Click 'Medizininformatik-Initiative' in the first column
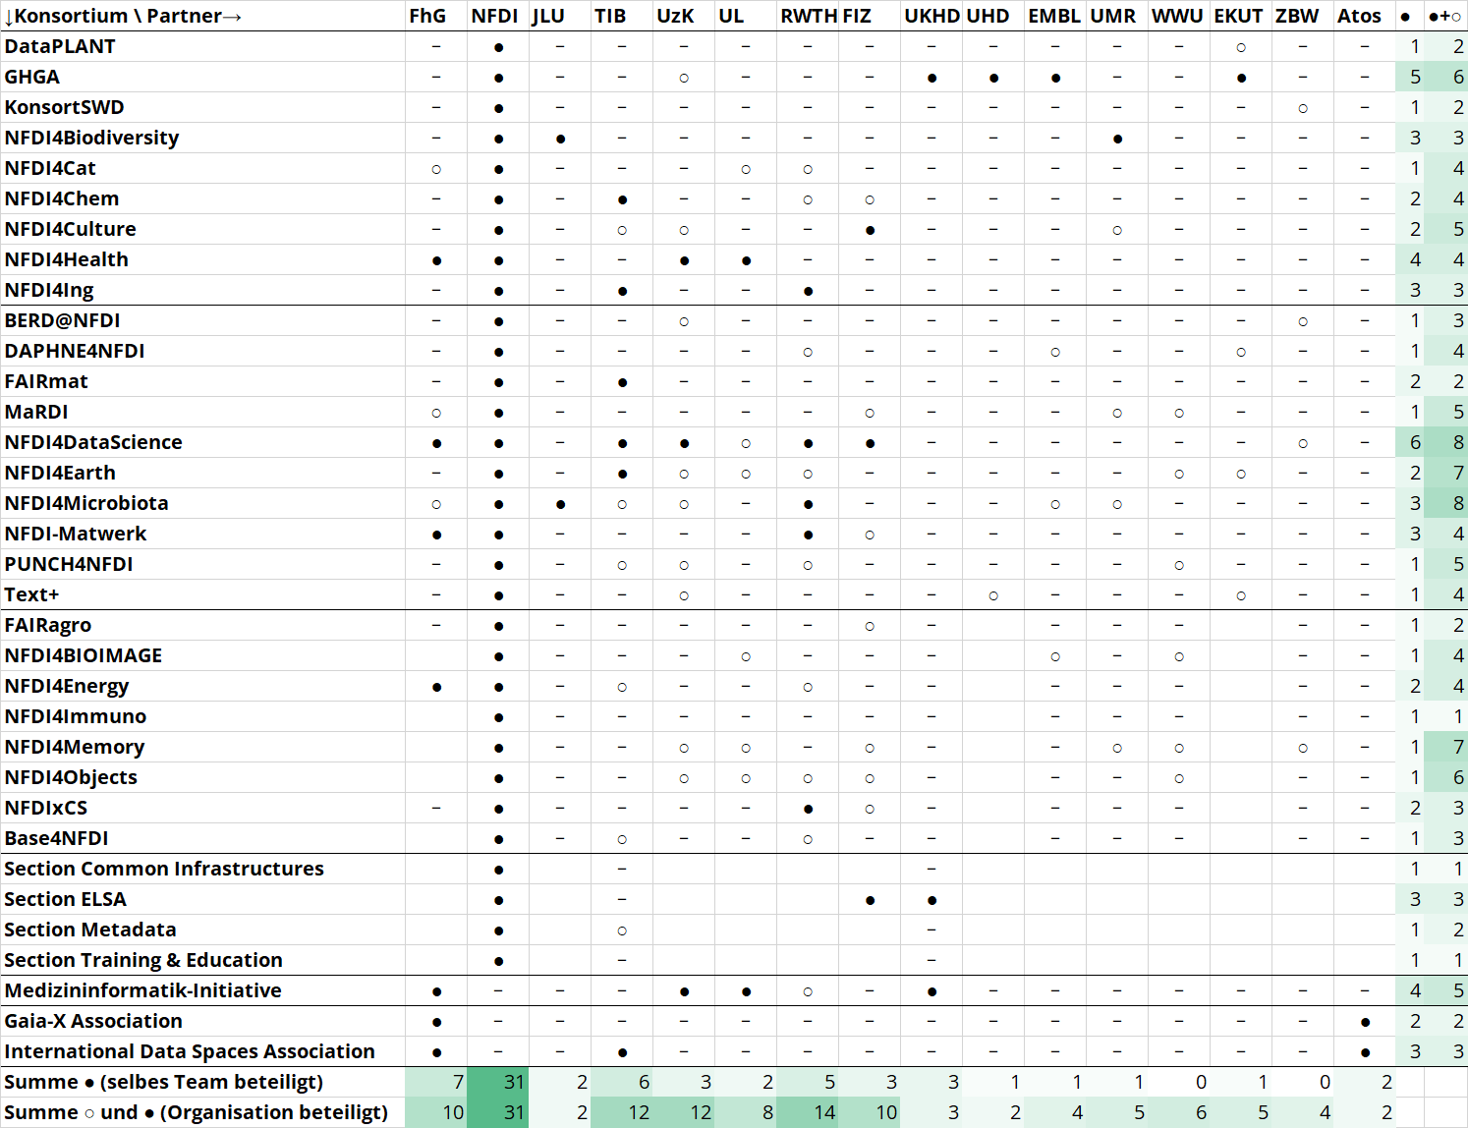The height and width of the screenshot is (1128, 1468). (143, 990)
